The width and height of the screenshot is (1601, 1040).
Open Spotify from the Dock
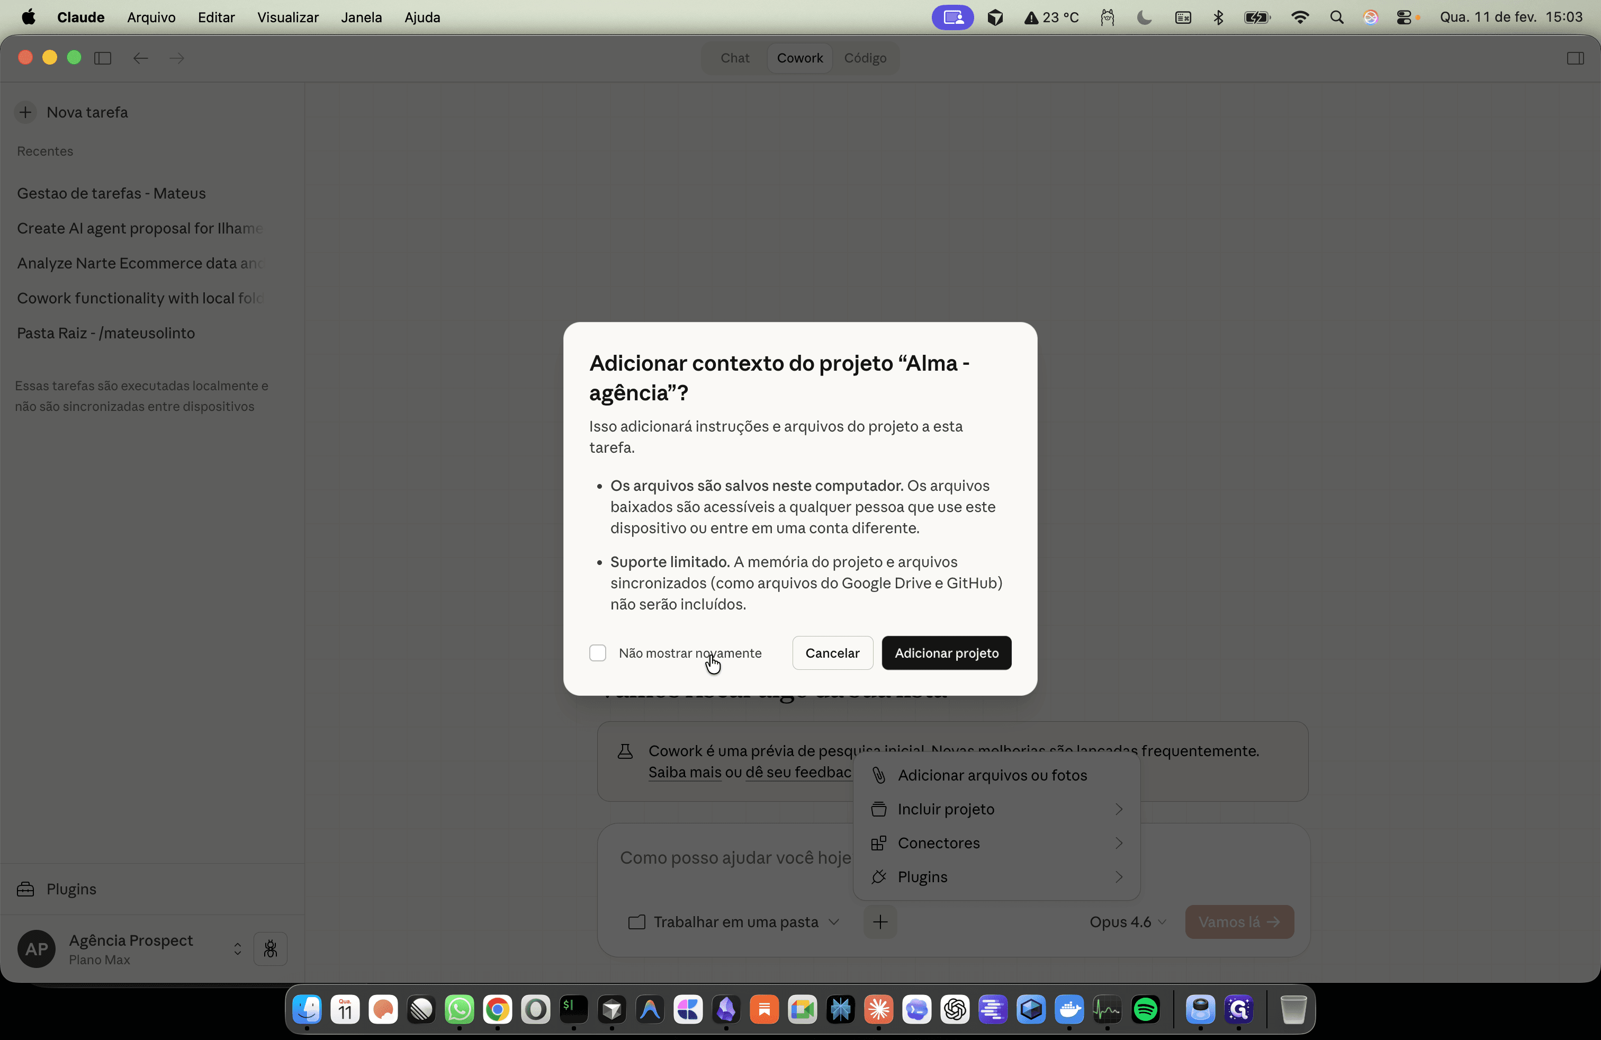click(x=1146, y=1009)
